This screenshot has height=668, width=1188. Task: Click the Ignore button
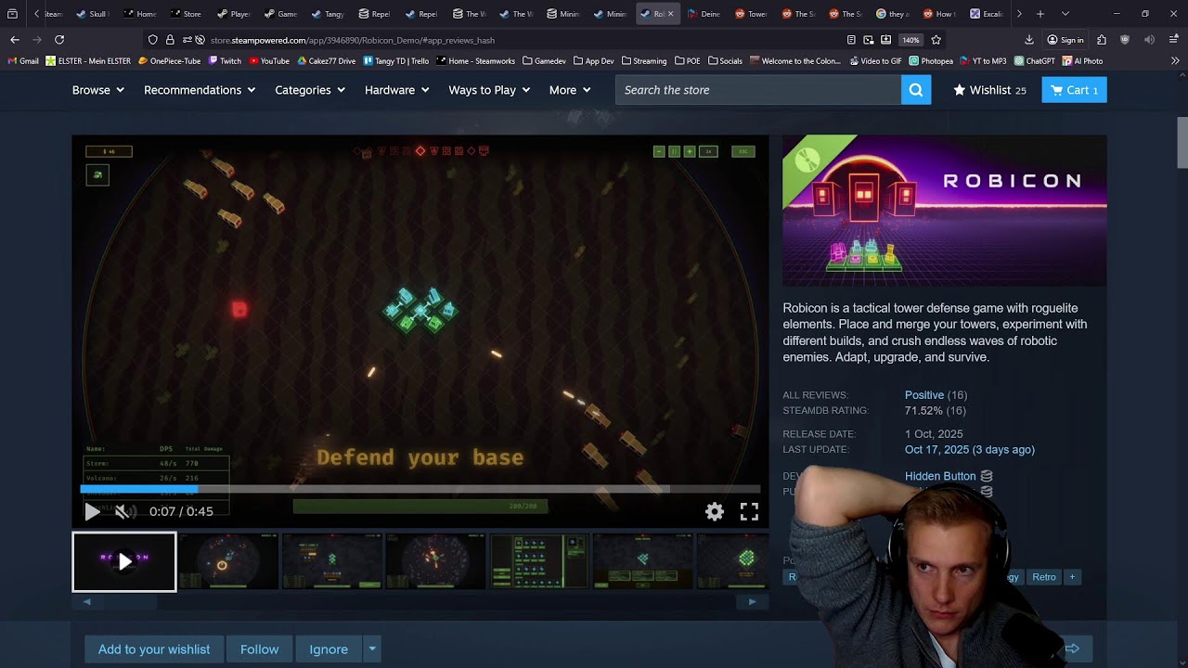coord(329,649)
